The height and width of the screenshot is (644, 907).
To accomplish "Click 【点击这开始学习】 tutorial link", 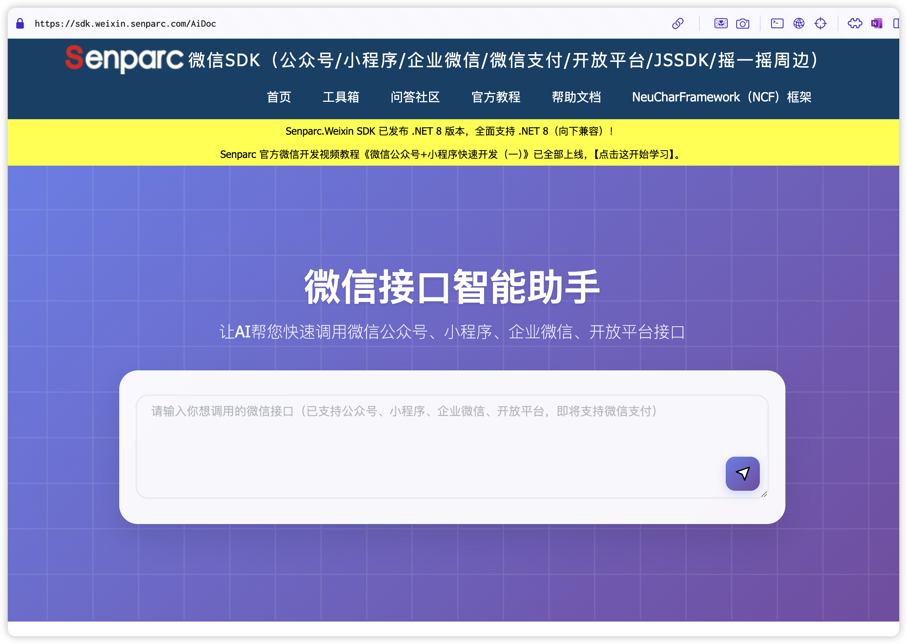I will 634,155.
